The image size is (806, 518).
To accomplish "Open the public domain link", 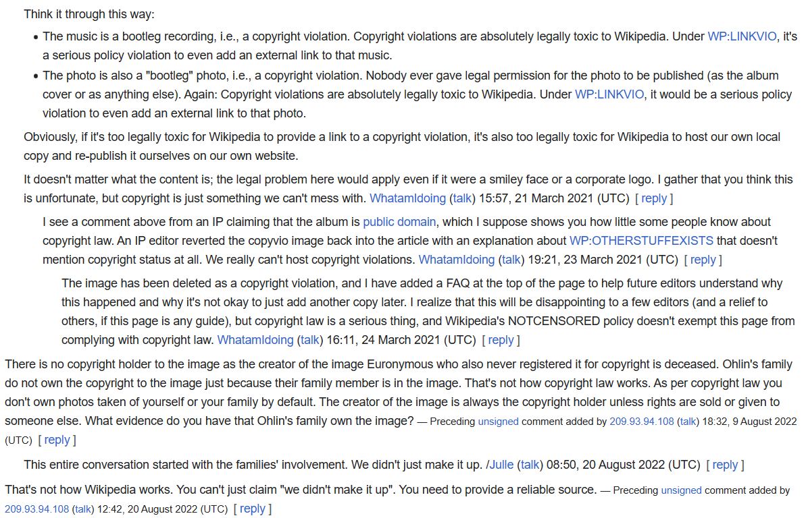I will pos(399,222).
